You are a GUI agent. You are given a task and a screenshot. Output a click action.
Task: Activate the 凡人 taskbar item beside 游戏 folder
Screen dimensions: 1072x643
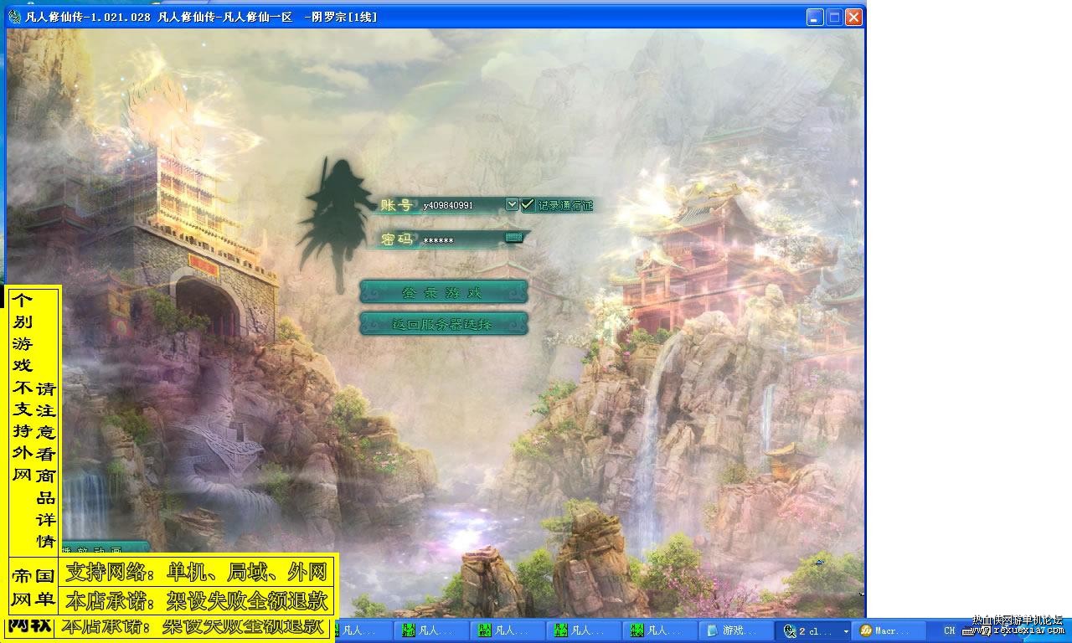click(660, 630)
